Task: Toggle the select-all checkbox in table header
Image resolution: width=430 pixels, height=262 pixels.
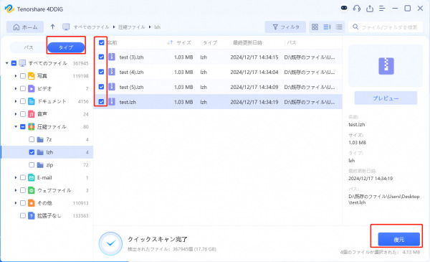Action: [102, 42]
